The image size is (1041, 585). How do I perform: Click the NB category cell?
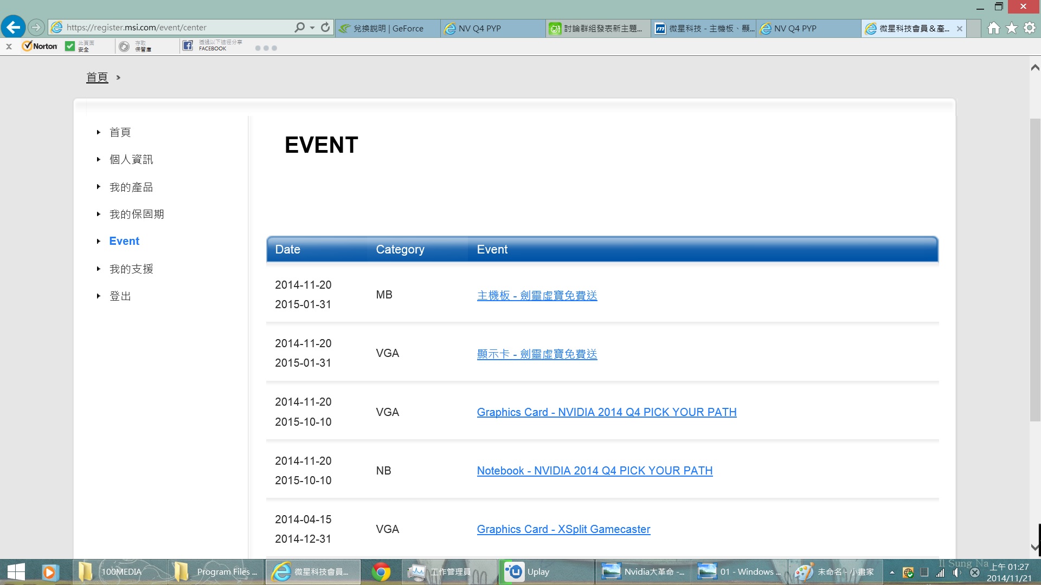coord(383,471)
